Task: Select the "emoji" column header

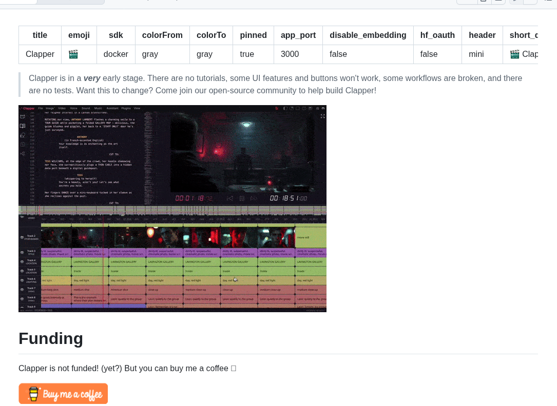Action: (x=79, y=35)
